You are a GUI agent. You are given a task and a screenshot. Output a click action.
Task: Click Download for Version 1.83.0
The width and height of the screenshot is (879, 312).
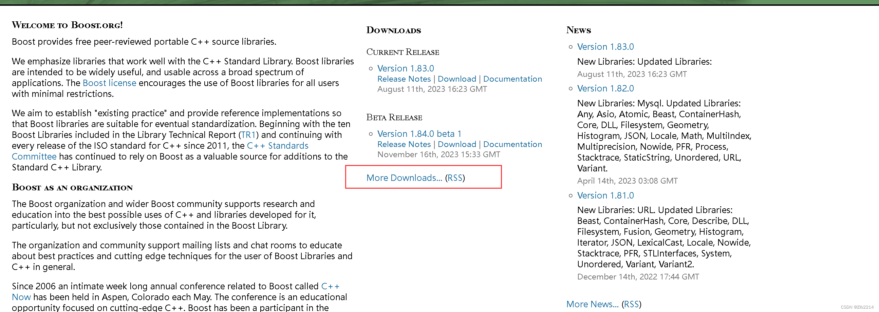456,79
